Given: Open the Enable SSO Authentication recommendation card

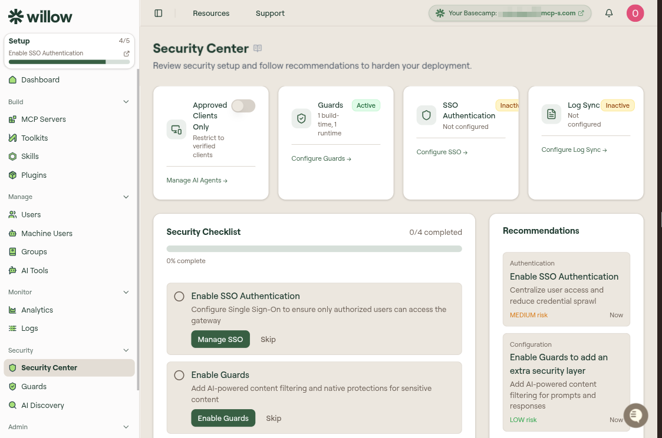Looking at the screenshot, I should (x=566, y=289).
